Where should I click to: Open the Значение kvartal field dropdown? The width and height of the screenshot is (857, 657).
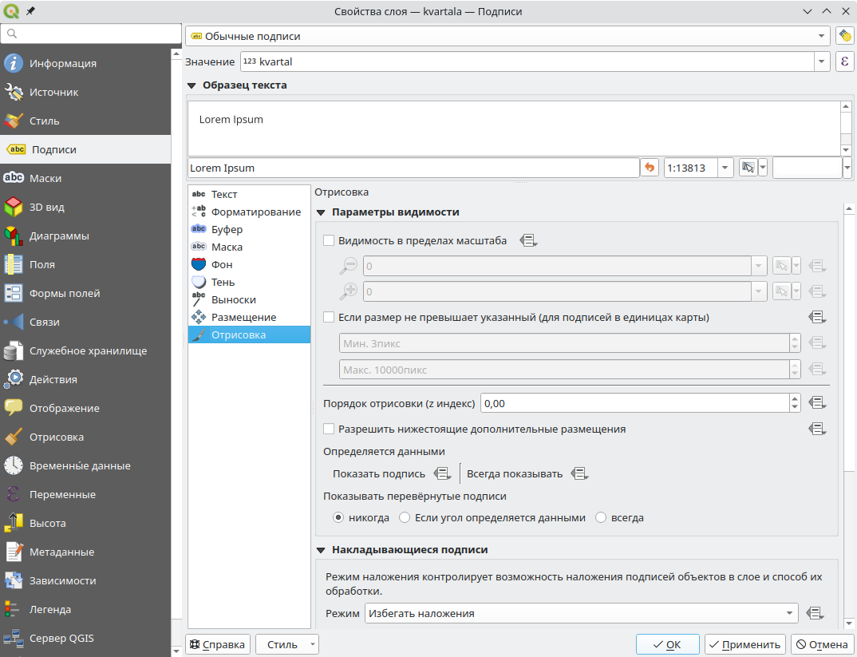(x=821, y=61)
